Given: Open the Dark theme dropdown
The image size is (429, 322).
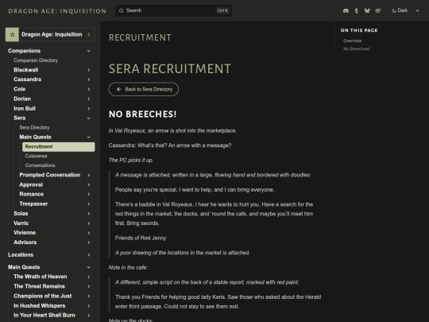Looking at the screenshot, I should pyautogui.click(x=405, y=10).
